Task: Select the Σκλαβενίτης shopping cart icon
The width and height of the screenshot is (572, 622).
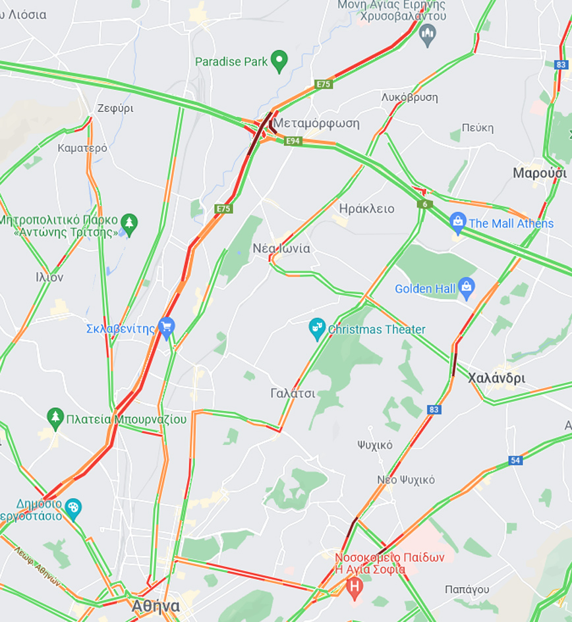Action: point(167,328)
